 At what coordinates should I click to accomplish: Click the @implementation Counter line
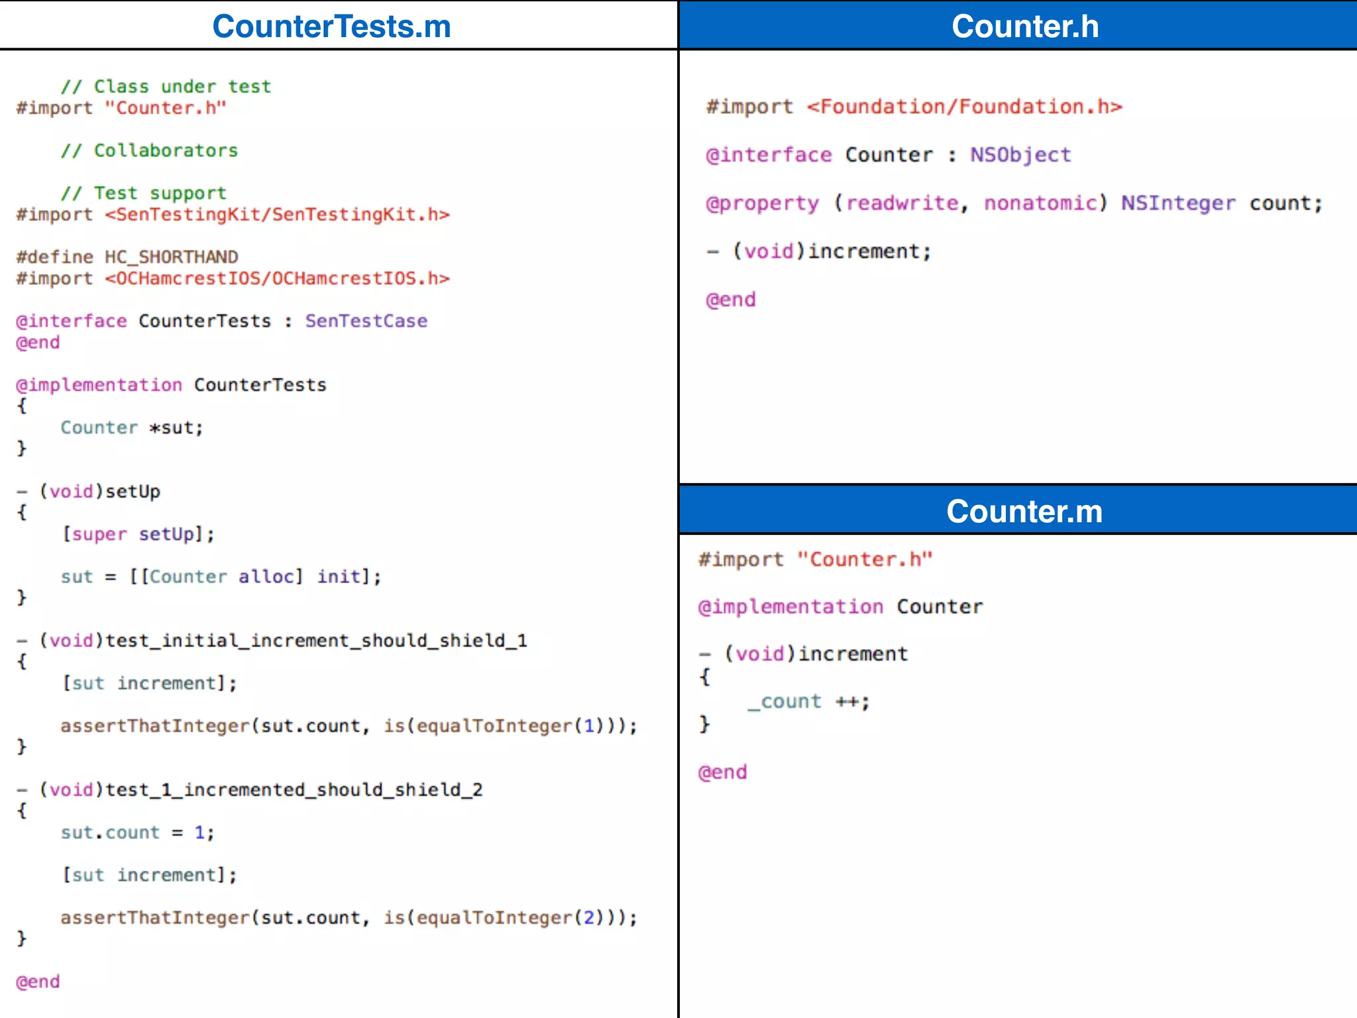pos(840,607)
